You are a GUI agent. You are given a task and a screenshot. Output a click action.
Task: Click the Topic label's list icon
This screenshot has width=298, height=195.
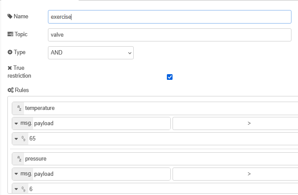tap(10, 34)
